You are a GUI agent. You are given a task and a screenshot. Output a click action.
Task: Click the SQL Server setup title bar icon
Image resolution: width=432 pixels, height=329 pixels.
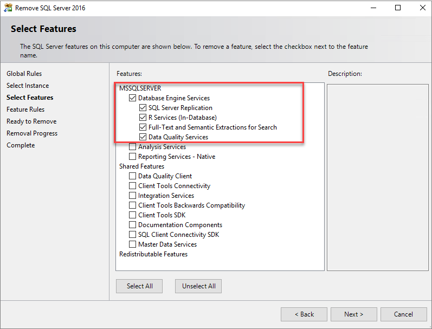click(8, 8)
